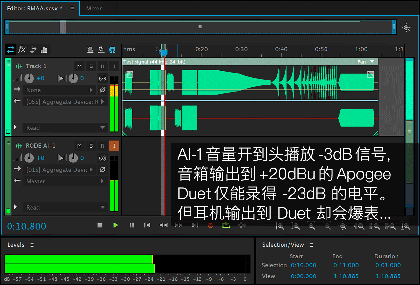Screen dimensions: 420x285
Task: Mute Track 1
Action: point(79,66)
